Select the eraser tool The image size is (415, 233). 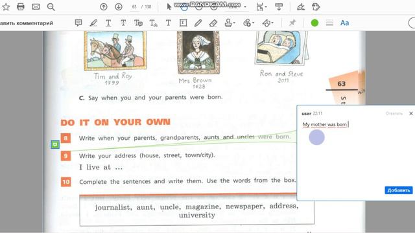point(213,23)
